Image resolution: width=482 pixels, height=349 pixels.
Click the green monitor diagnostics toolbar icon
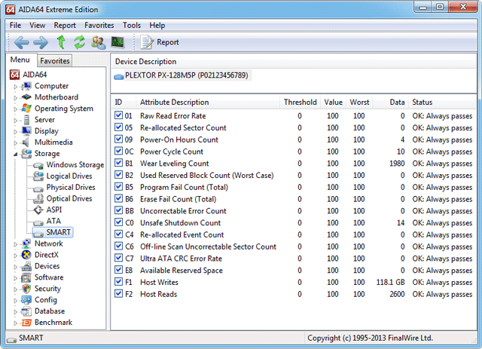point(117,42)
